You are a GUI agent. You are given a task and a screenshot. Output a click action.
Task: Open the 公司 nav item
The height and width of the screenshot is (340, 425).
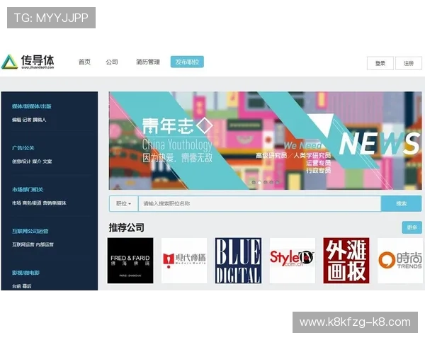pos(112,62)
